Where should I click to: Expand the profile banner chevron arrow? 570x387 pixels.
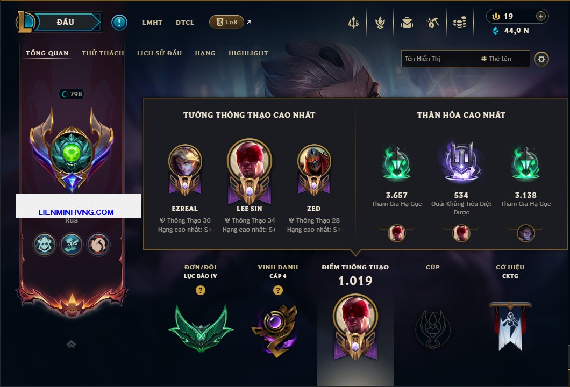pos(71,344)
